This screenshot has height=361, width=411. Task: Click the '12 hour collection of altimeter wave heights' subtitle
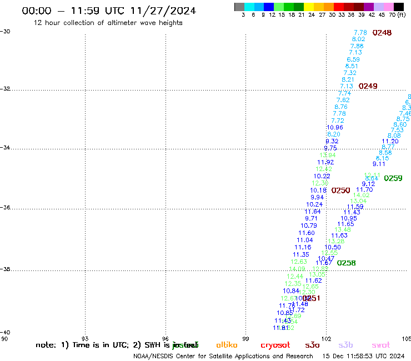pyautogui.click(x=108, y=23)
